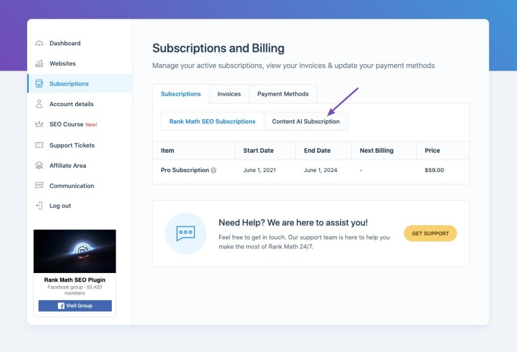Click the Support Tickets ticket icon
517x352 pixels.
coord(39,146)
